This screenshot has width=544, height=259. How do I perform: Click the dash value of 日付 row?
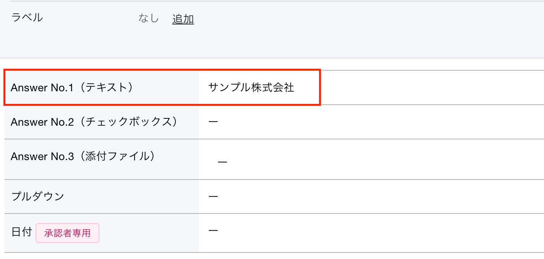click(213, 231)
